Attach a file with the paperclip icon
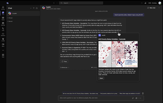This screenshot has width=163, height=103. point(133,98)
